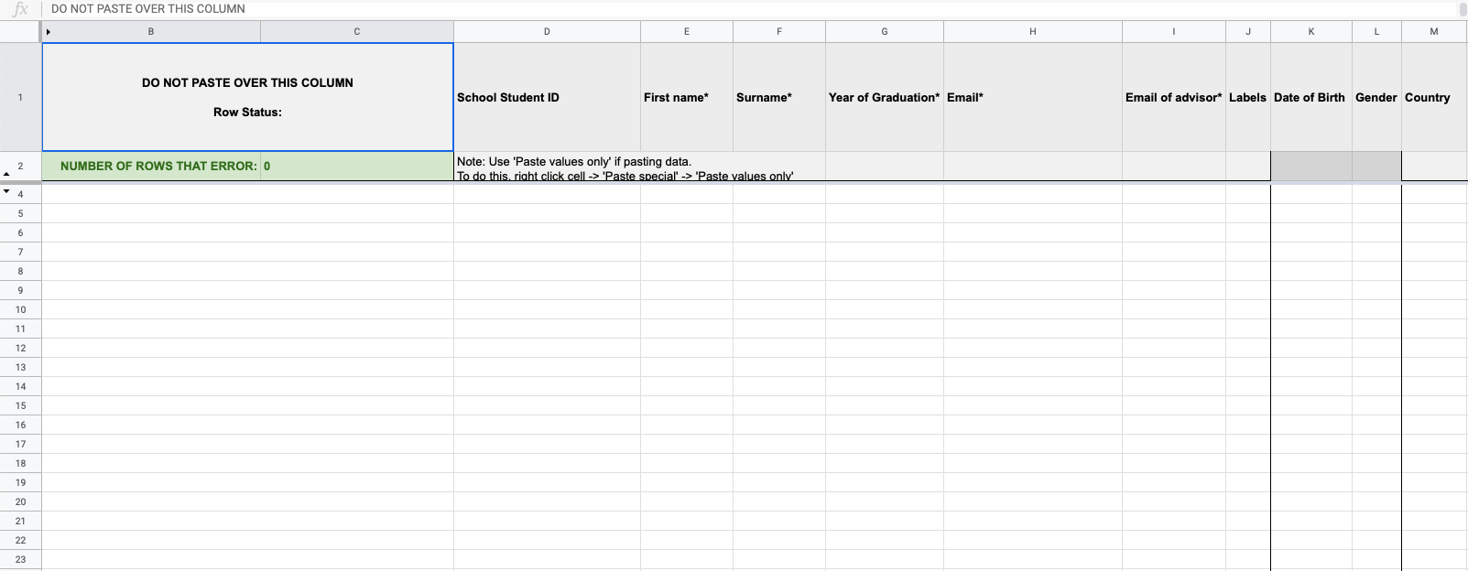Expand hidden column arrow left of column B
Viewport: 1468px width, 571px height.
point(48,32)
